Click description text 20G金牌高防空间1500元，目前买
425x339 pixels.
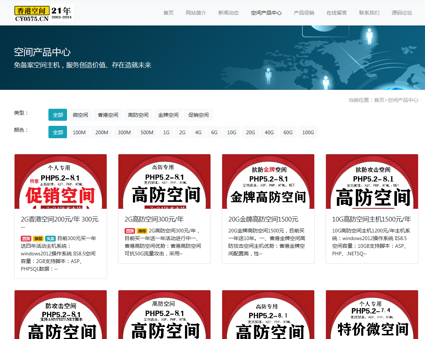[267, 231]
